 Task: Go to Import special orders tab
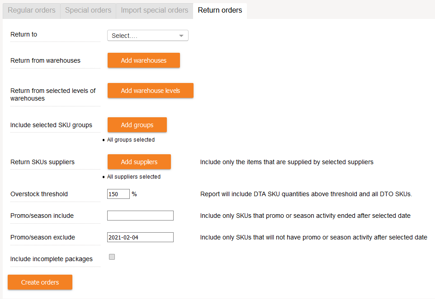click(x=154, y=10)
